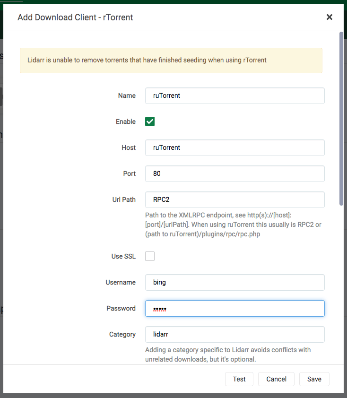Click the seeding warning banner
This screenshot has height=398, width=347.
pyautogui.click(x=171, y=60)
